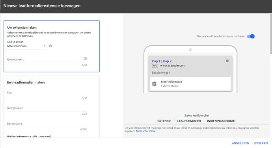Toggle Nieuwe leadformulierextensie markeren switch
This screenshot has width=272, height=148.
point(251,36)
